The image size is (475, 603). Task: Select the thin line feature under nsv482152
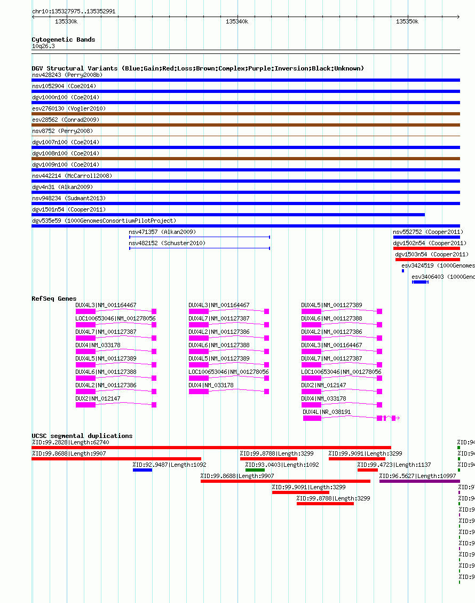tap(200, 248)
